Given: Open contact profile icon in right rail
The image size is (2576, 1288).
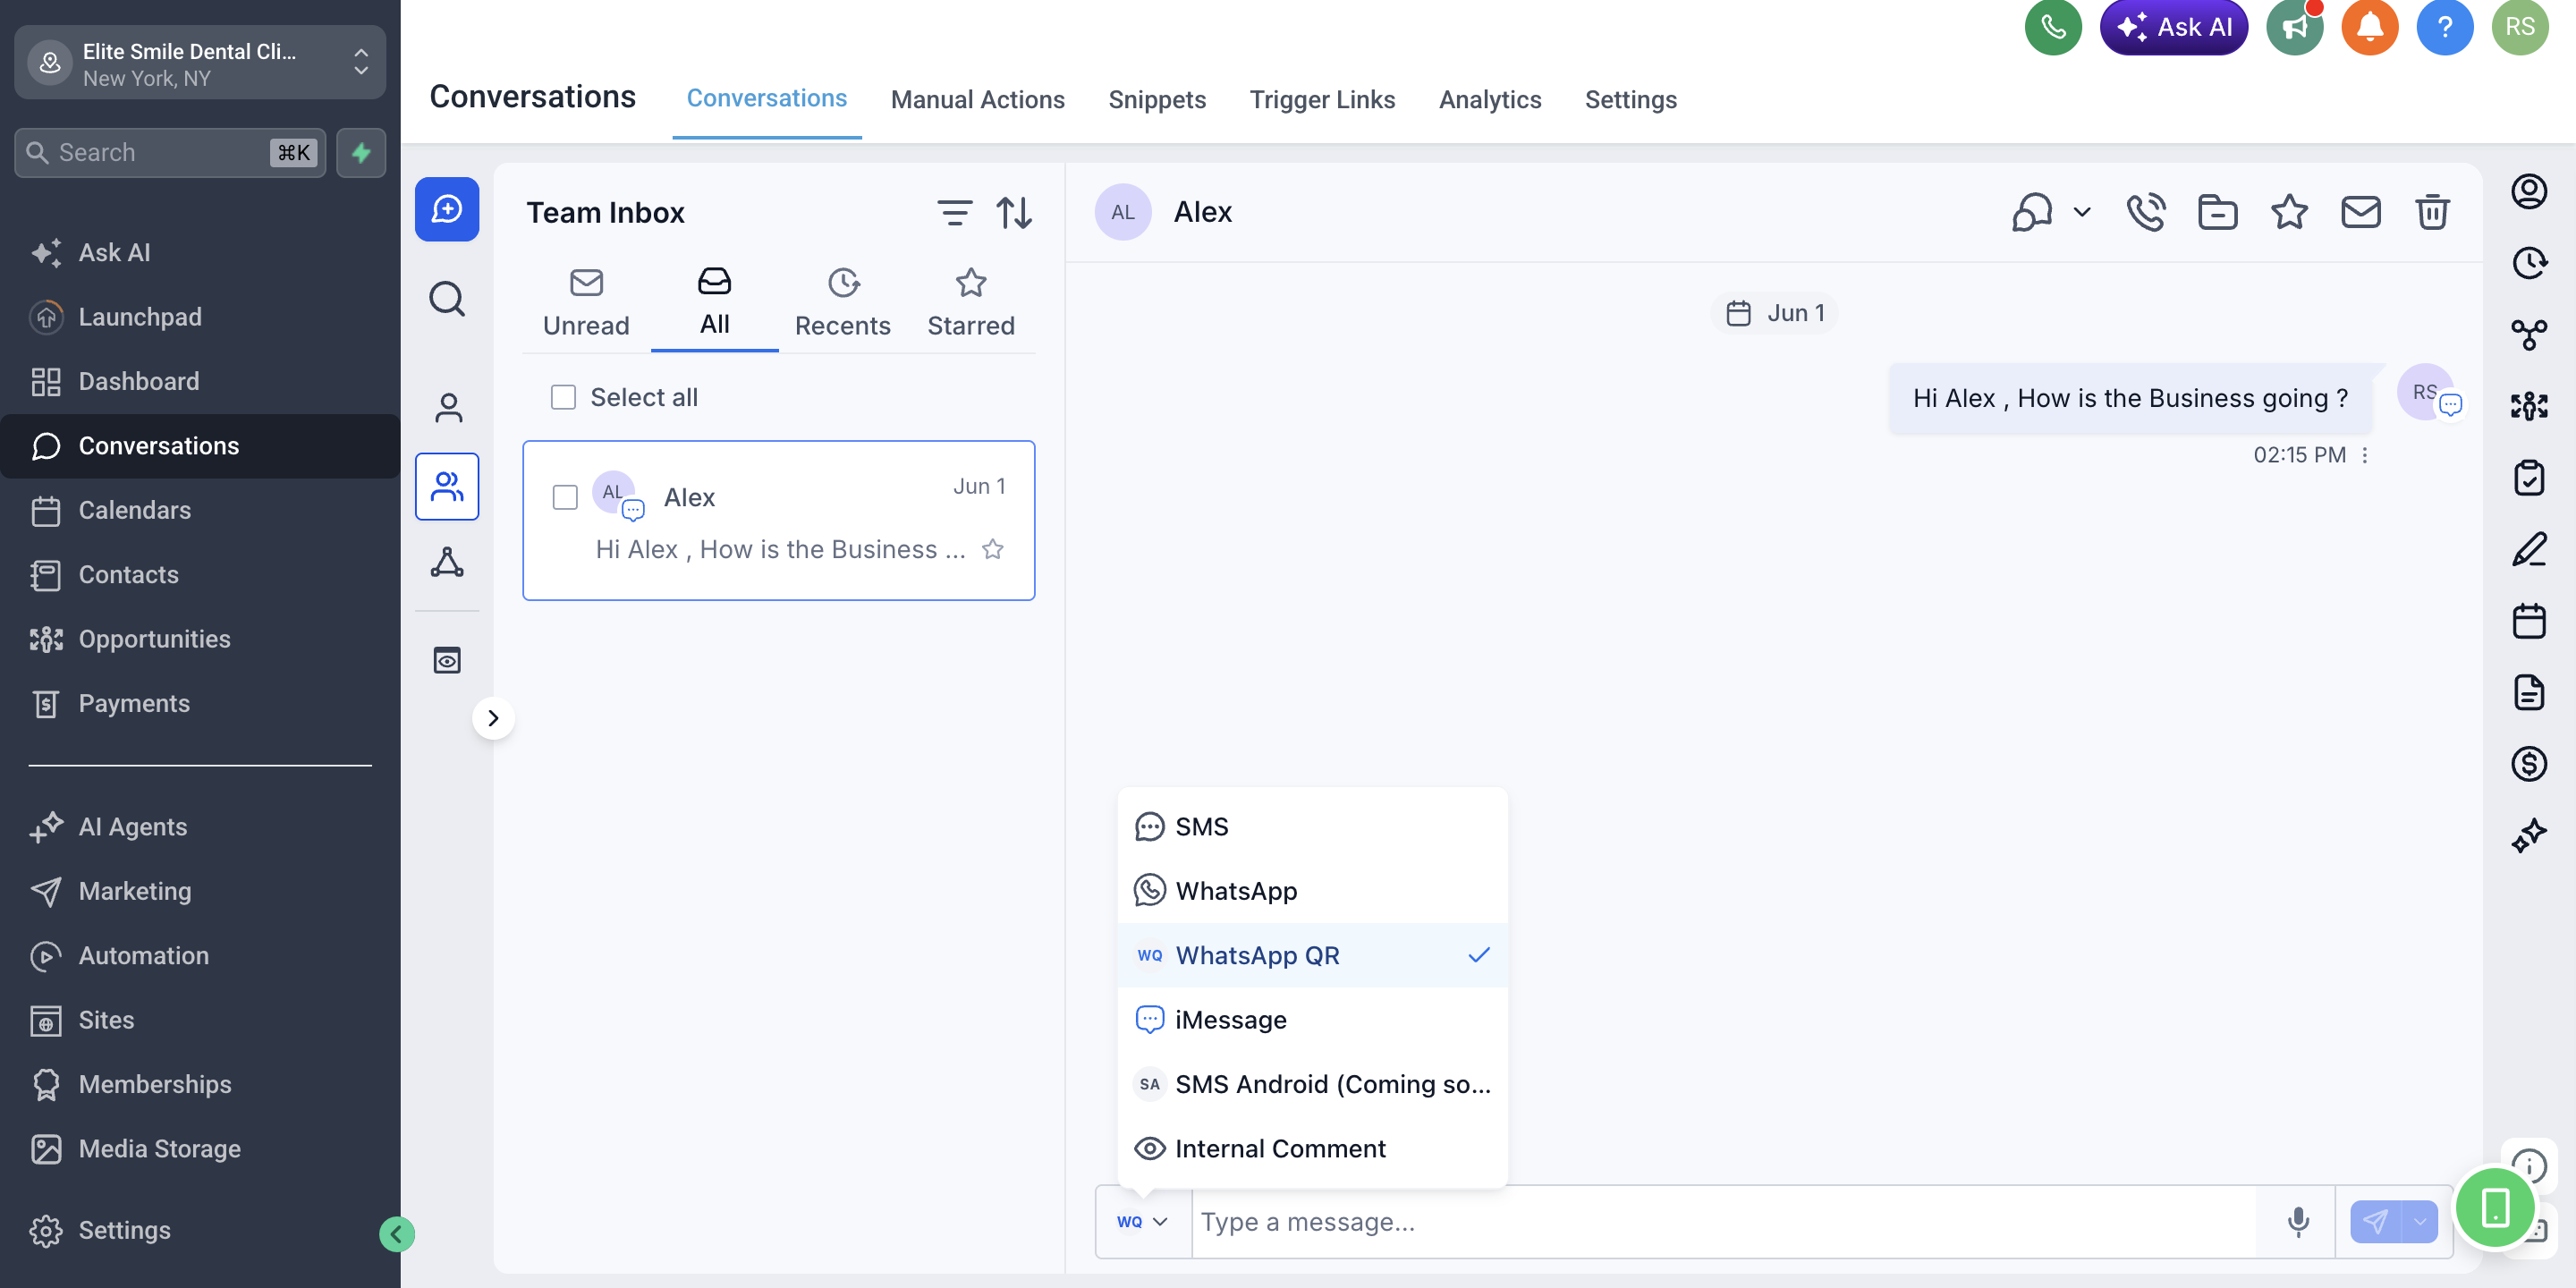Looking at the screenshot, I should pos(2529,191).
